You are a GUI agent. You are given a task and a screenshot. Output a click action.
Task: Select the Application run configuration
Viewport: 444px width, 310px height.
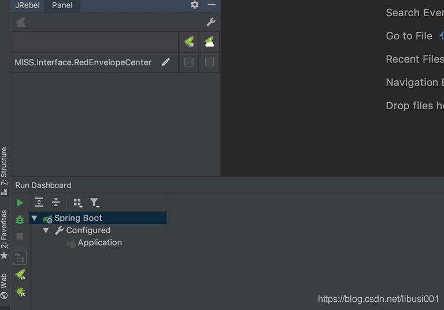coord(99,242)
